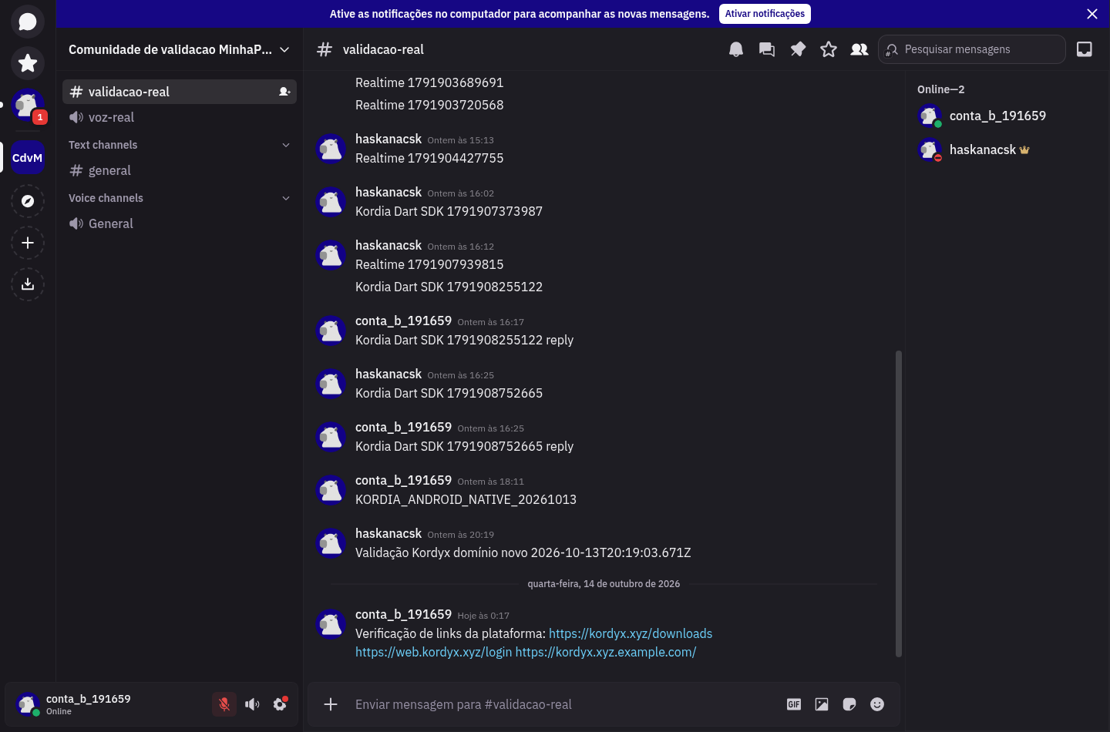Open the Comunidade de validacao server menu
The width and height of the screenshot is (1110, 732).
pyautogui.click(x=179, y=49)
